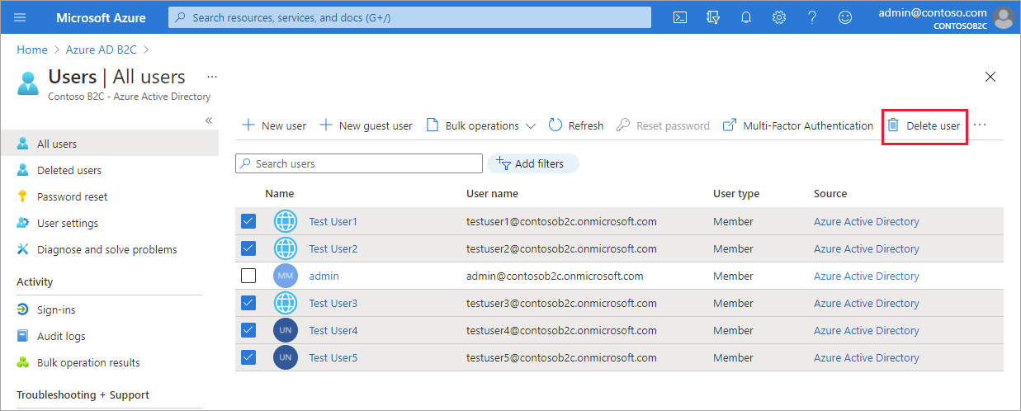This screenshot has height=411, width=1021.
Task: Click the Search users field
Action: coord(359,163)
